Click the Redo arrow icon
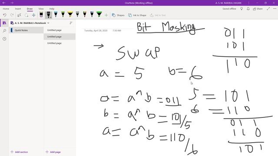This screenshot has width=278, height=156. (12, 15)
